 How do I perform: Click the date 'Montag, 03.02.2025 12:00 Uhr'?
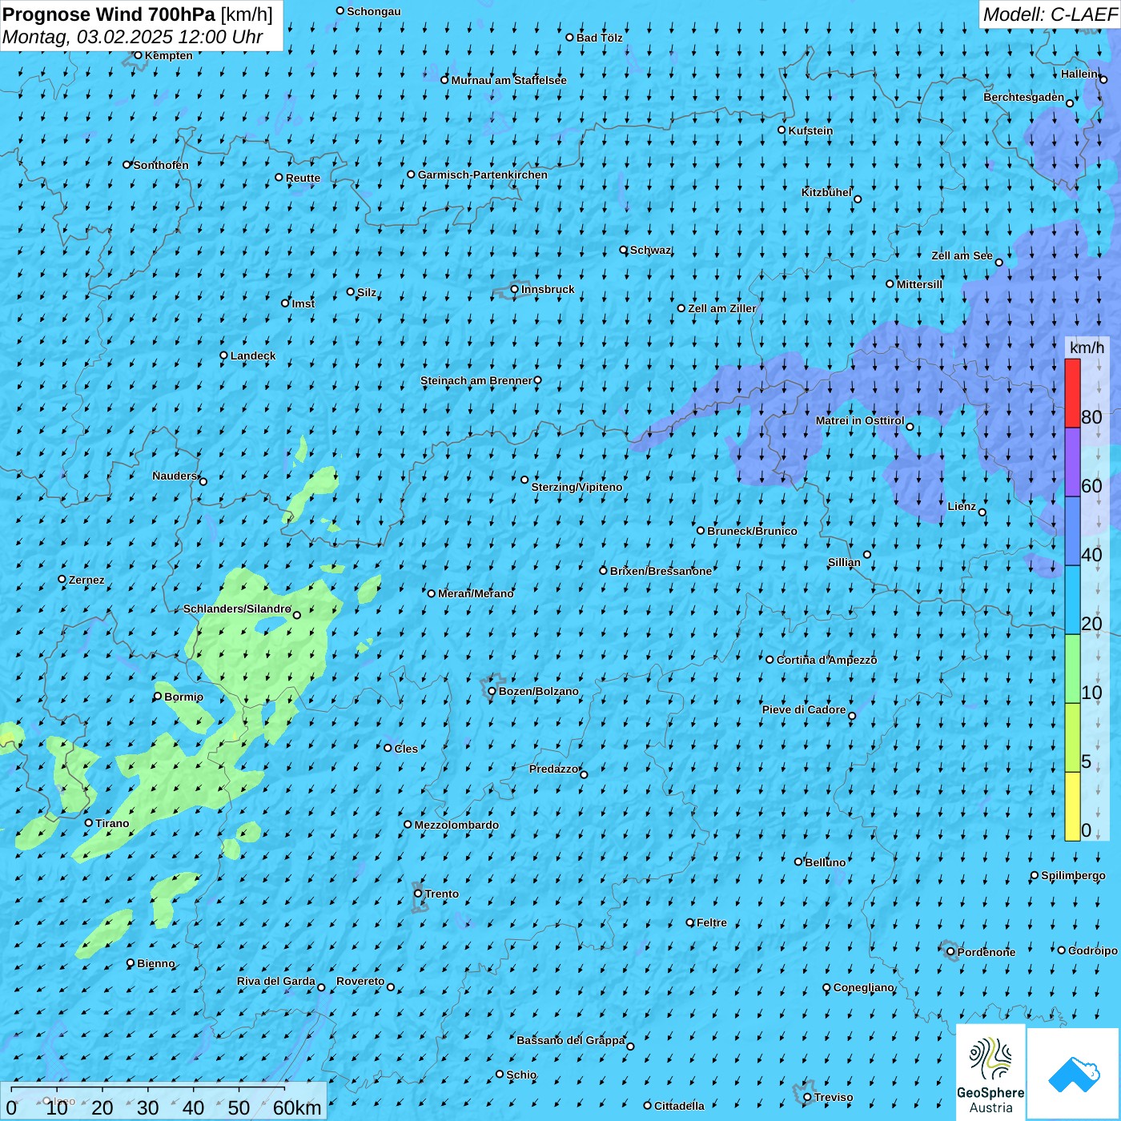(133, 37)
